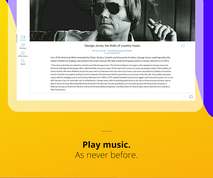Click the body paragraph quoting Waylon Jennings
The image size is (213, 178).
112,77
